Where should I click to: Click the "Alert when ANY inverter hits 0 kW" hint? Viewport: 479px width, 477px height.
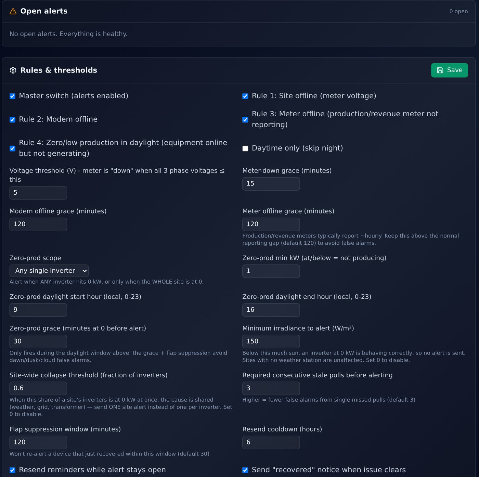pos(106,282)
